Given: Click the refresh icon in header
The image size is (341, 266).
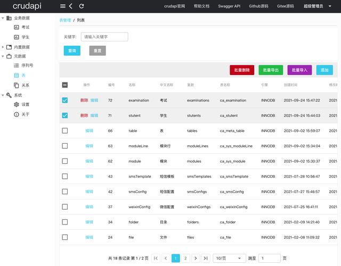Looking at the screenshot, I should tap(82, 6).
